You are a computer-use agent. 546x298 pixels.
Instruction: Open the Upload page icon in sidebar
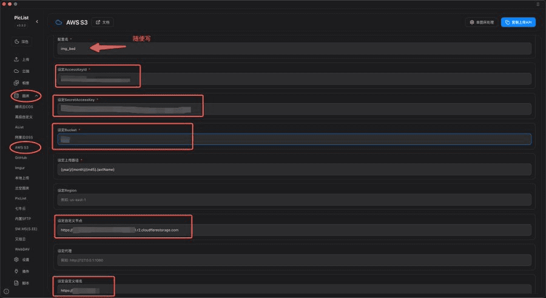pos(16,59)
